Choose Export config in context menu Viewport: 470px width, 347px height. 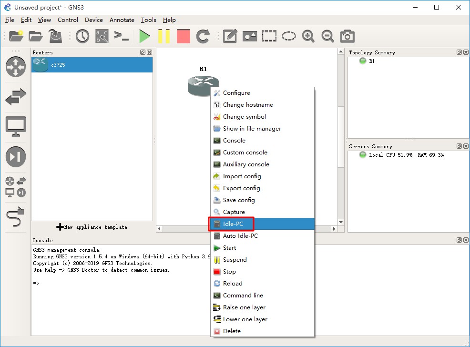coord(263,188)
